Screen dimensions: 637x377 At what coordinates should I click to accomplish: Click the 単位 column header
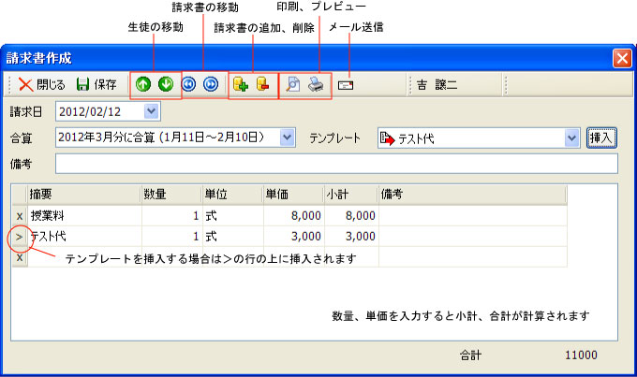(232, 195)
